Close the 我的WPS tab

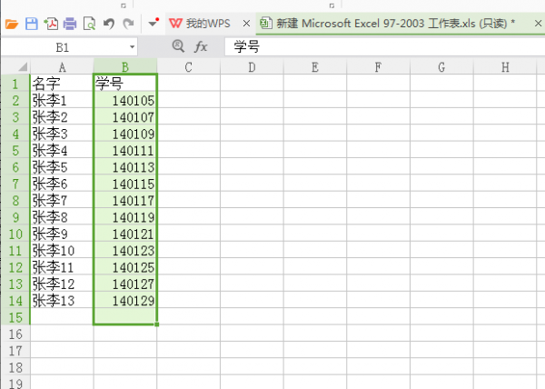point(246,22)
